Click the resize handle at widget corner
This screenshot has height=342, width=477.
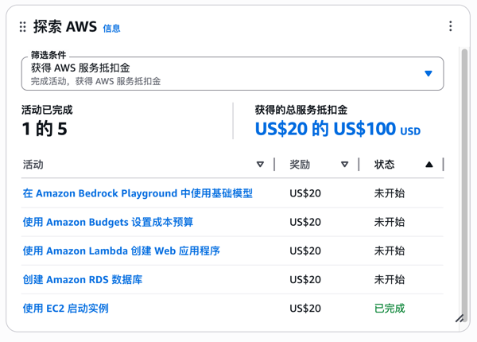(460, 318)
